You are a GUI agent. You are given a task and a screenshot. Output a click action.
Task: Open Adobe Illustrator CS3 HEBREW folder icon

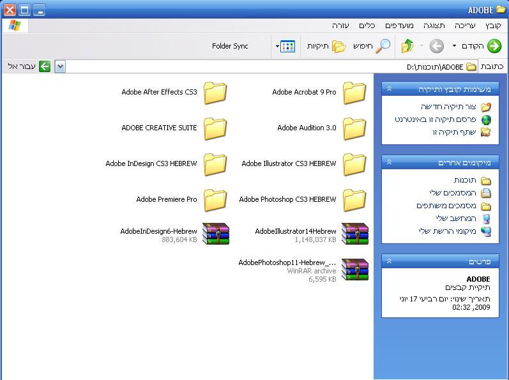pos(354,164)
